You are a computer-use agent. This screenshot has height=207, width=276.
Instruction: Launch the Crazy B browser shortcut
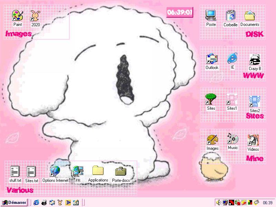255,59
